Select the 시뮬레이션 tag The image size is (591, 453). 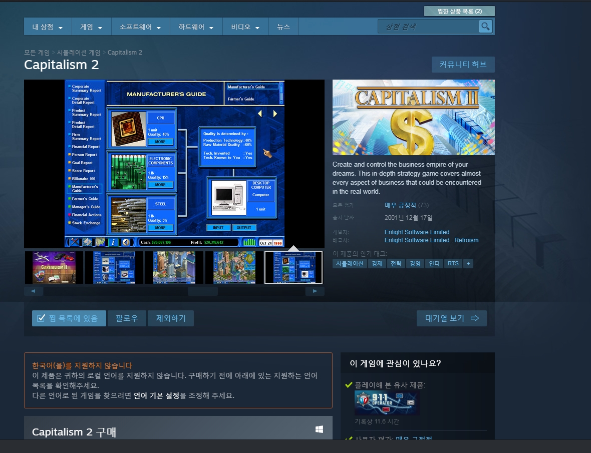coord(350,264)
